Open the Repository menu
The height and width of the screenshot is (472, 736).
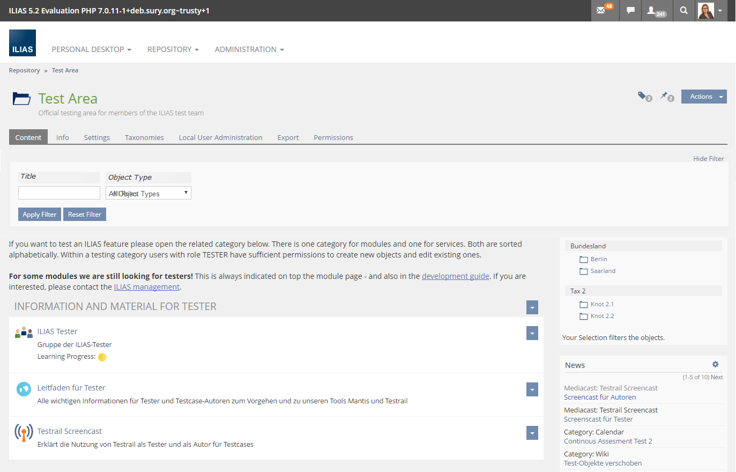(x=173, y=49)
